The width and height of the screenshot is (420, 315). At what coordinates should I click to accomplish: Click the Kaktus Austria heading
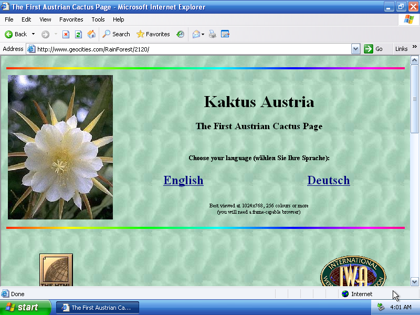[259, 102]
